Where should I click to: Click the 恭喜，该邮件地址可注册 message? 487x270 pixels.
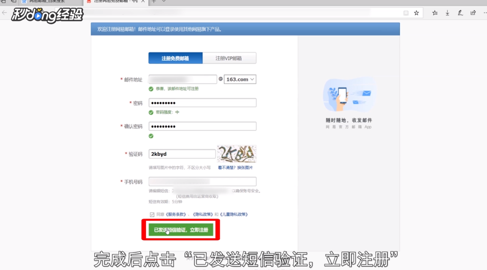click(177, 88)
